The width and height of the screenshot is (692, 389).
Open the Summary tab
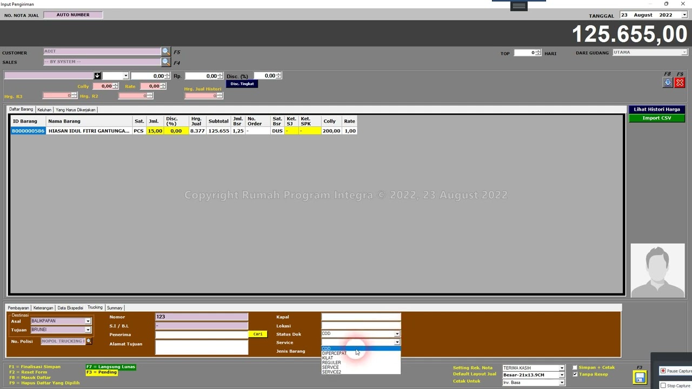(115, 308)
